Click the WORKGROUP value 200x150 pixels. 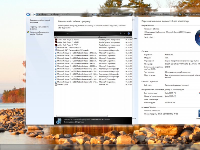pyautogui.click(x=170, y=102)
